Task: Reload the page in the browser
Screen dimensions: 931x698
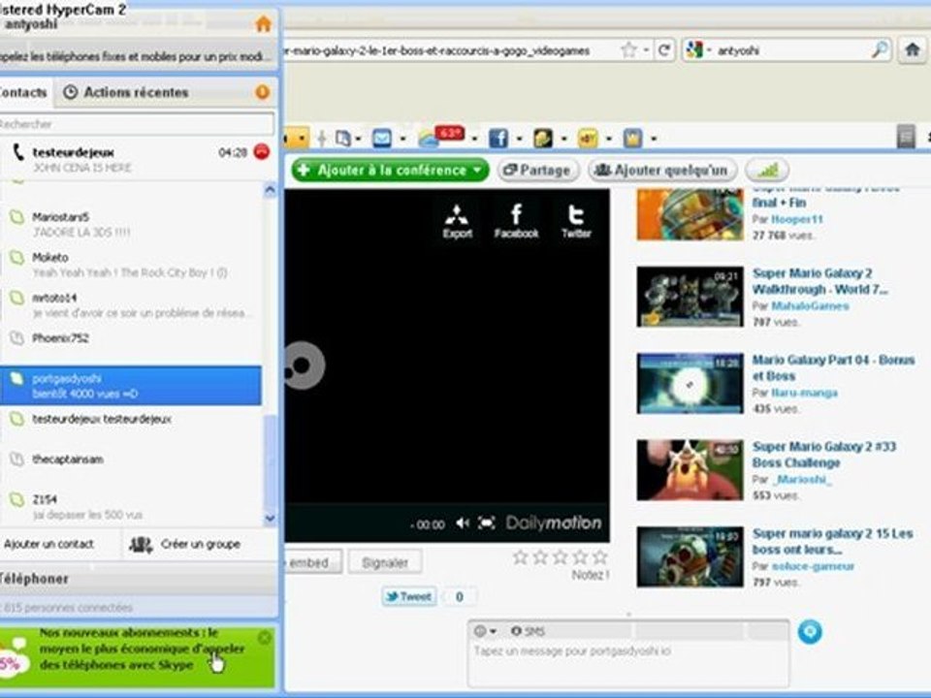Action: point(664,50)
